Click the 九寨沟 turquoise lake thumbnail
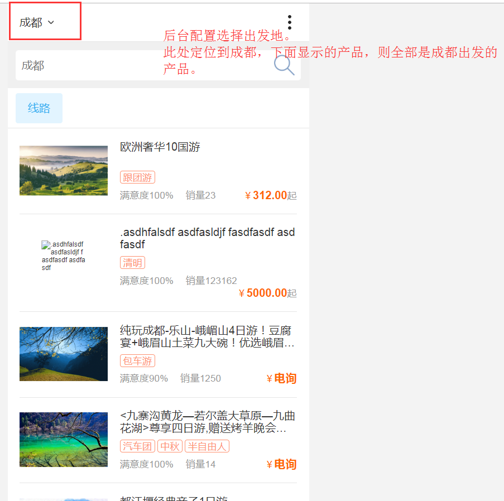504x501 pixels. coord(64,440)
